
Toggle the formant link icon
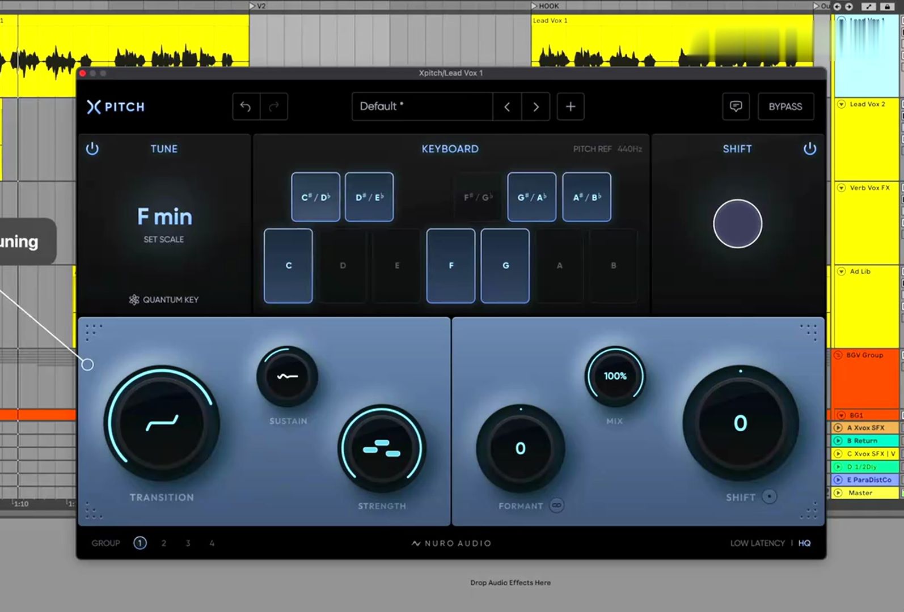coord(557,505)
